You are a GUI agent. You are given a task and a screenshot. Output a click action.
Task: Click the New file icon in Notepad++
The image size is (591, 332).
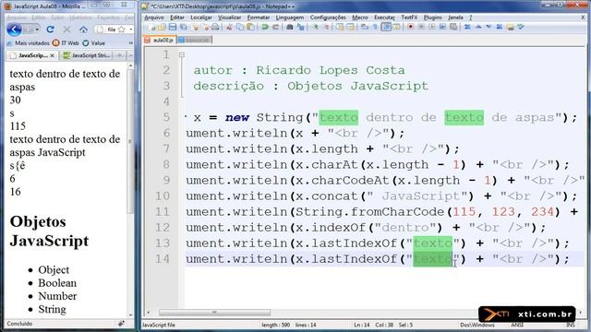tap(151, 27)
